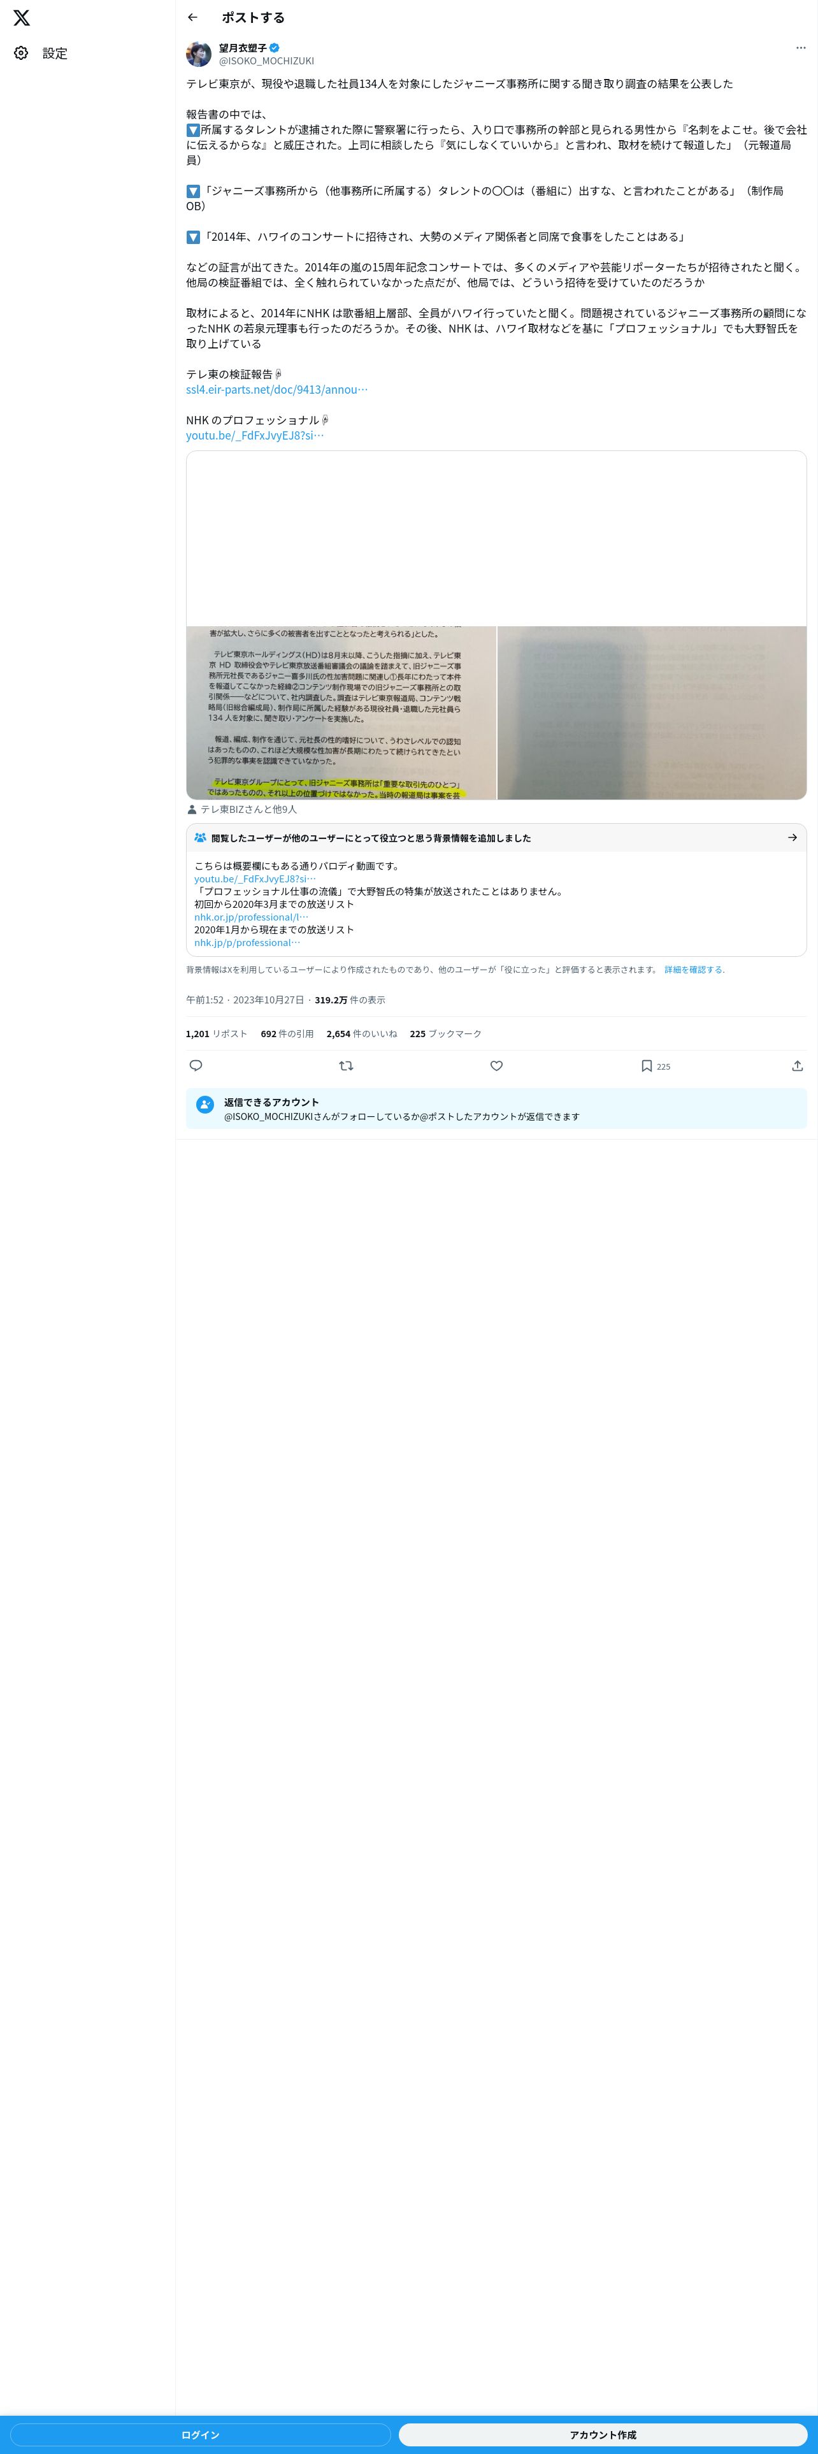Screen dimensions: 818x2454
Task: Click the reply speech bubble icon
Action: coord(196,1066)
